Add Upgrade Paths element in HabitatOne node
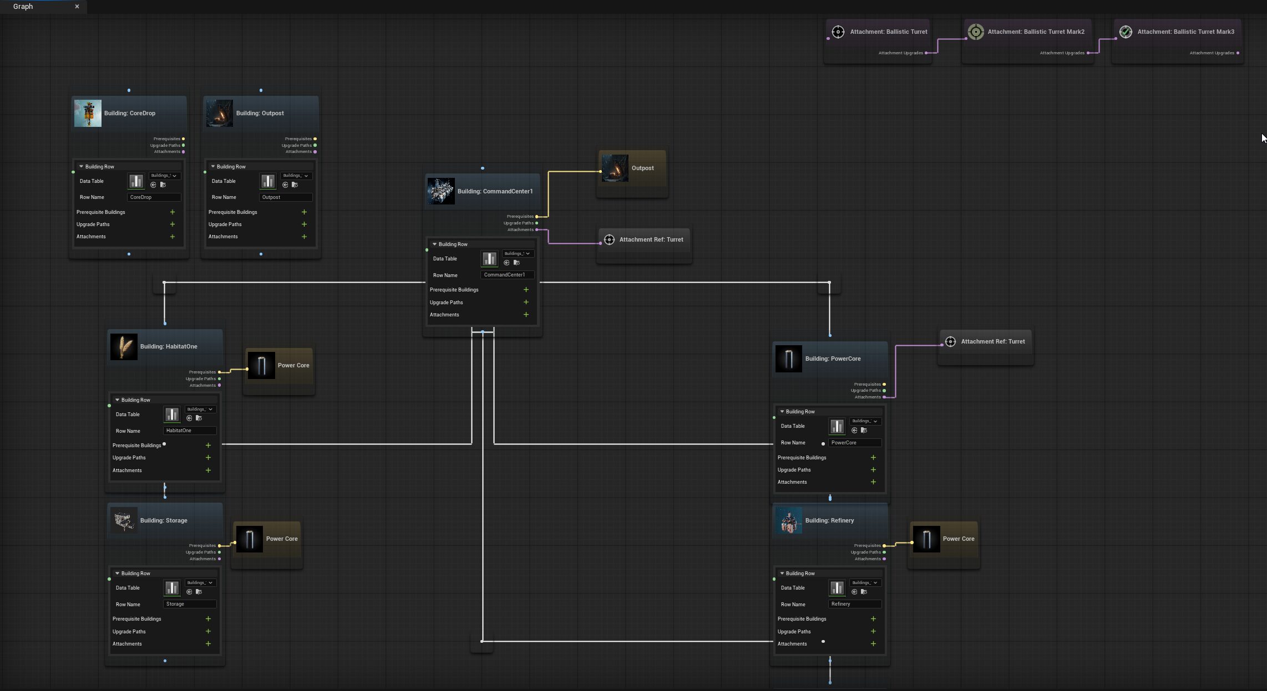The width and height of the screenshot is (1267, 691). [208, 458]
